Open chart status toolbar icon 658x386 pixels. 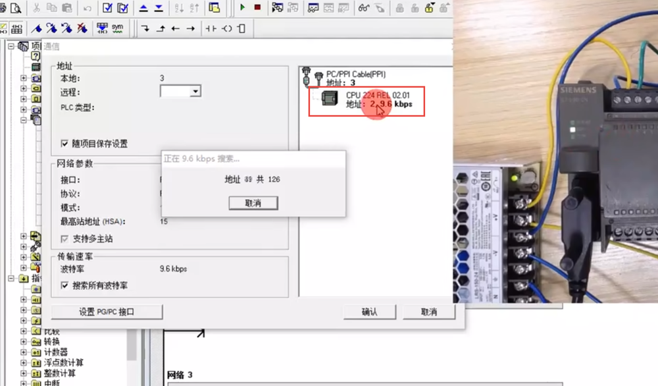(x=313, y=8)
